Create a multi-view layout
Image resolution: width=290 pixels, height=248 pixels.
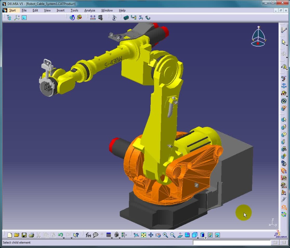point(187,235)
